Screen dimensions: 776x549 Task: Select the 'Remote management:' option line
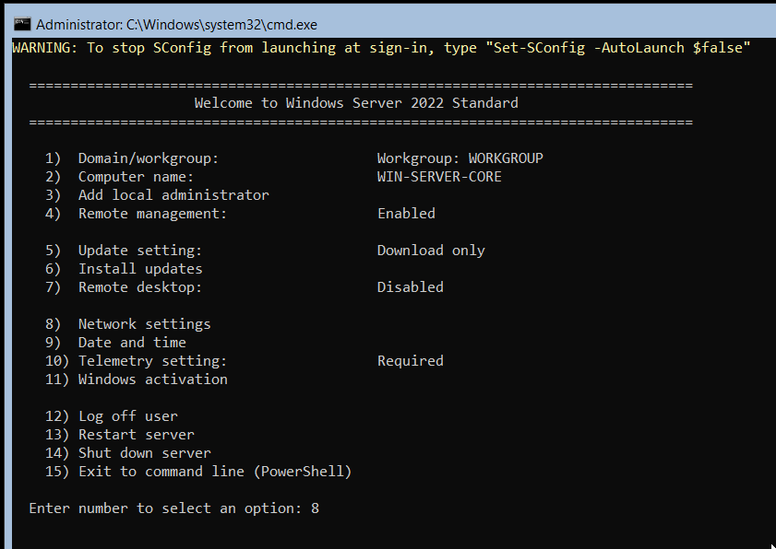(x=136, y=214)
